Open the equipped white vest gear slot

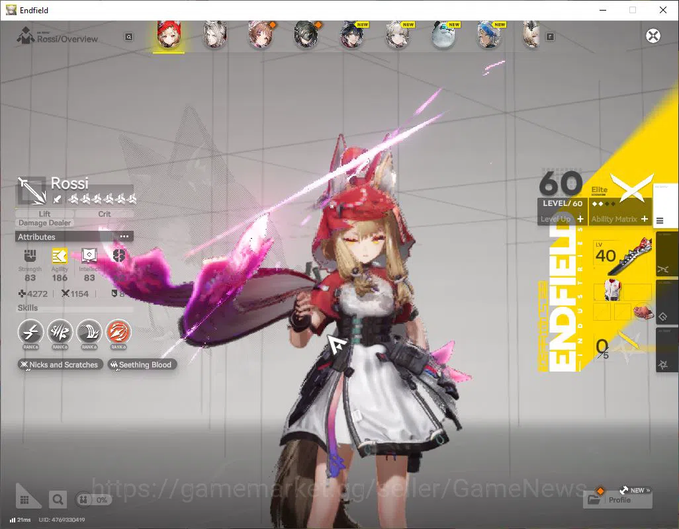click(x=612, y=291)
